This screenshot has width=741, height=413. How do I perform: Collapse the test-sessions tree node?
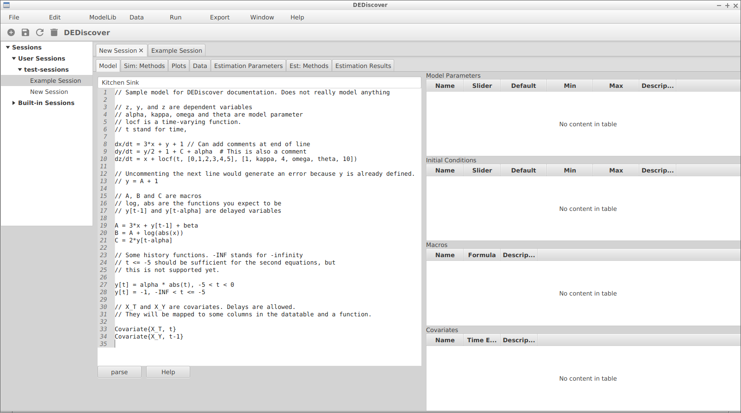[20, 69]
